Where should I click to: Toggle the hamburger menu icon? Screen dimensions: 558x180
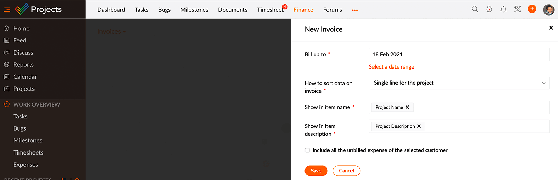click(x=7, y=10)
